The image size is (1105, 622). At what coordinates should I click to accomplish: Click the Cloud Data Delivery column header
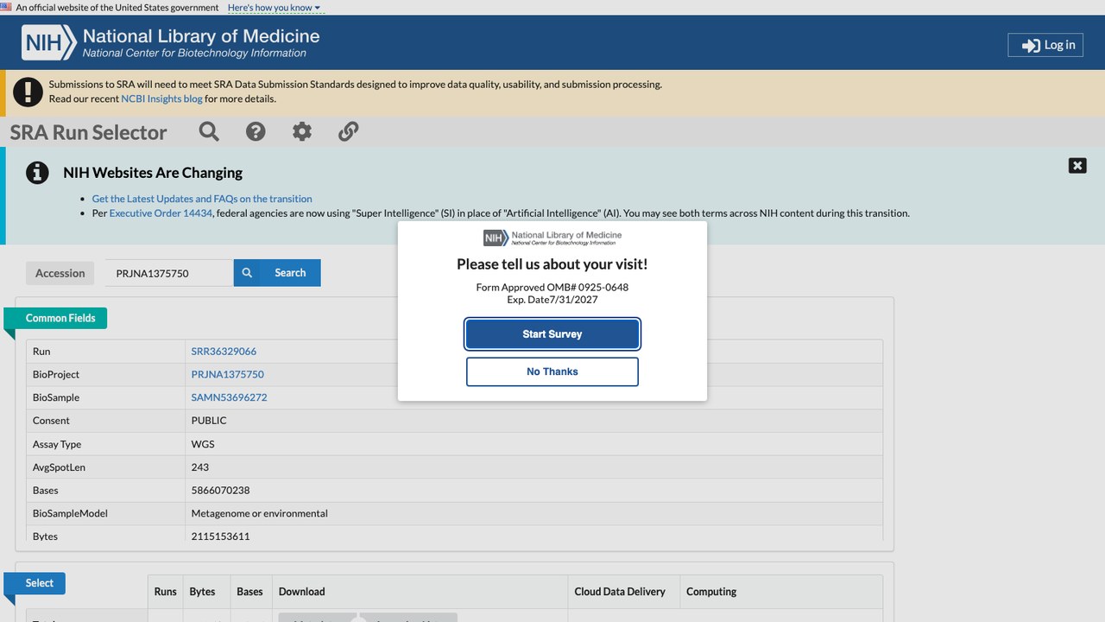(620, 592)
